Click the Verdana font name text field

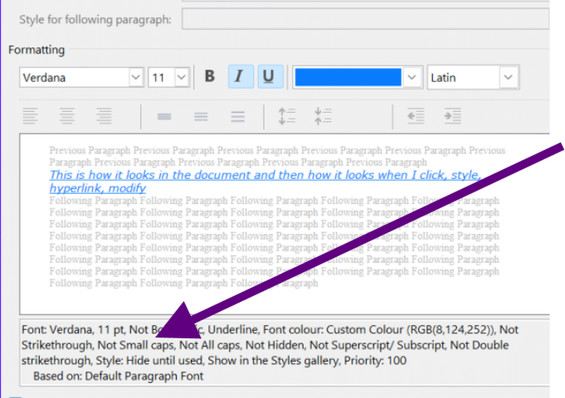(x=75, y=77)
